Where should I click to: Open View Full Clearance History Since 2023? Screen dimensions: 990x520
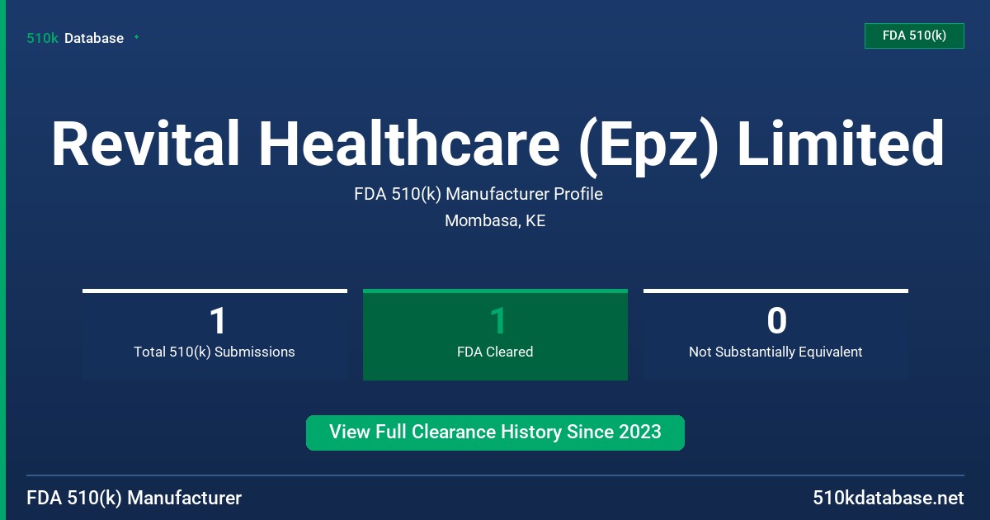pos(495,433)
